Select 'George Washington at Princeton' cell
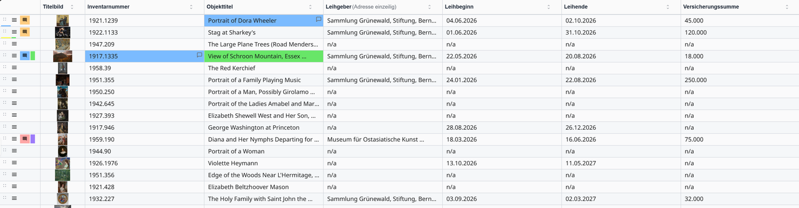 tap(264, 128)
